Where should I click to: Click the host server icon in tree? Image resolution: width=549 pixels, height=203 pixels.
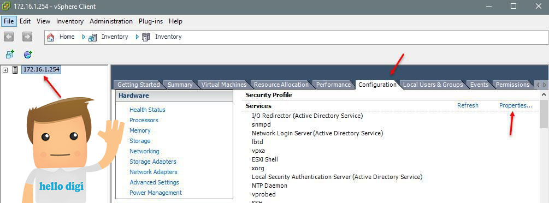[15, 70]
